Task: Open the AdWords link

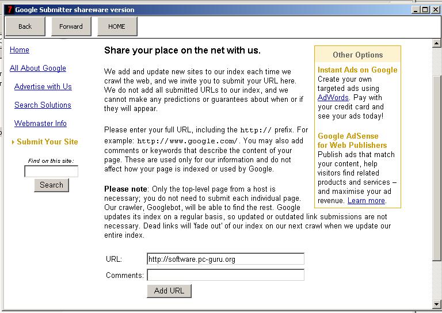Action: [333, 97]
